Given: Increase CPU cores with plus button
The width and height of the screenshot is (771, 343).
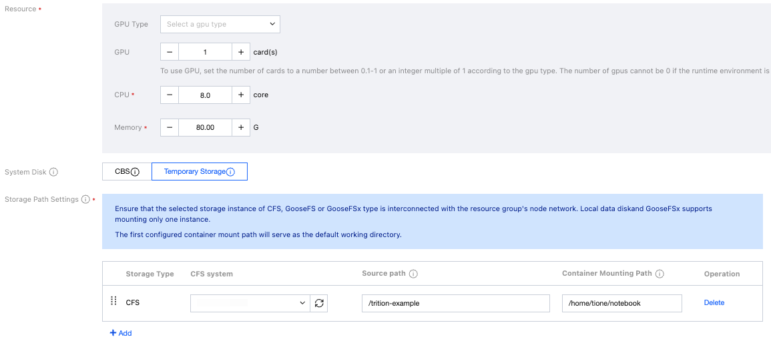Looking at the screenshot, I should tap(241, 95).
